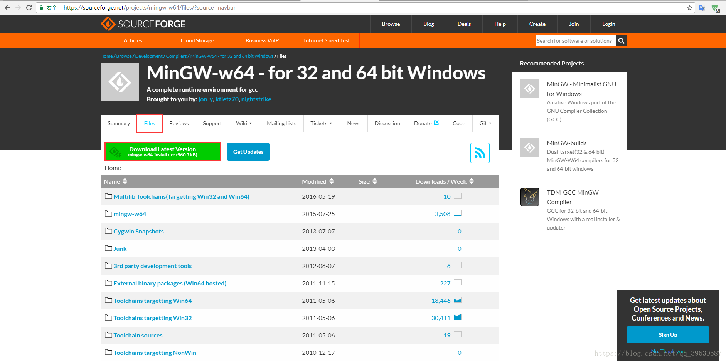
Task: Open the Browse menu in header
Action: tap(391, 24)
